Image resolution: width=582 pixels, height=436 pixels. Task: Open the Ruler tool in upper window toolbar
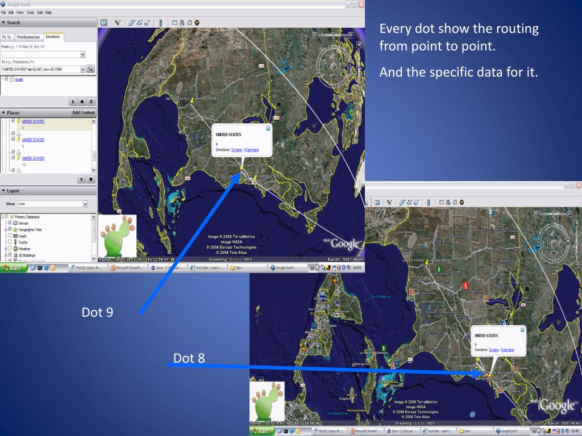(161, 23)
